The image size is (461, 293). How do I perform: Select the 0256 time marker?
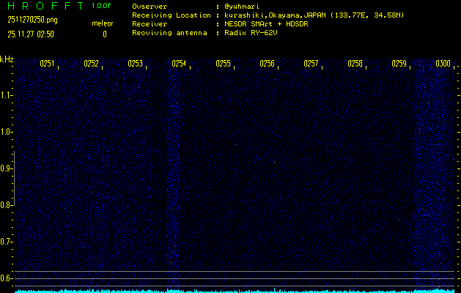click(x=267, y=64)
